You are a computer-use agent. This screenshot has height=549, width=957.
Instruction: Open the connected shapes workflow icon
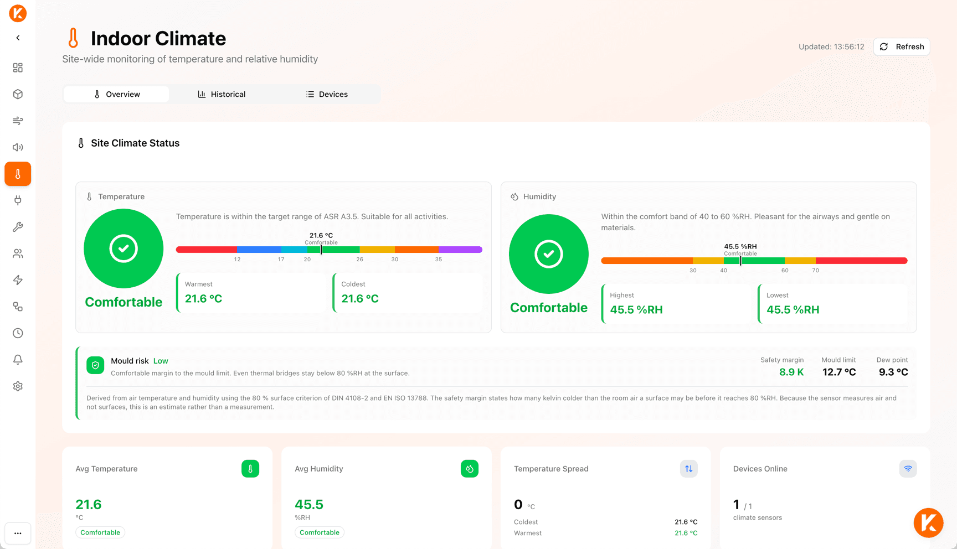[x=18, y=307]
